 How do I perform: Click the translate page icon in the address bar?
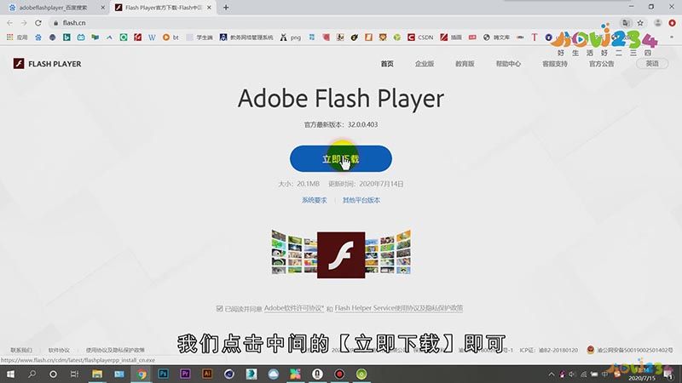[626, 23]
